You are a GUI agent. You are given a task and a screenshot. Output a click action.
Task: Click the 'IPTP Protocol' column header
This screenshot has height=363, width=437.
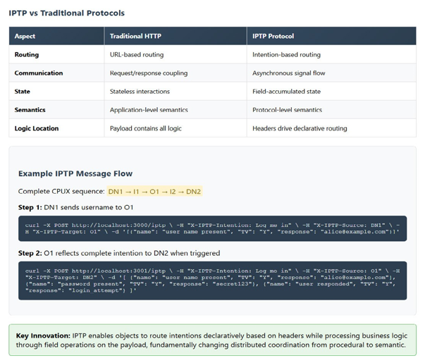273,36
